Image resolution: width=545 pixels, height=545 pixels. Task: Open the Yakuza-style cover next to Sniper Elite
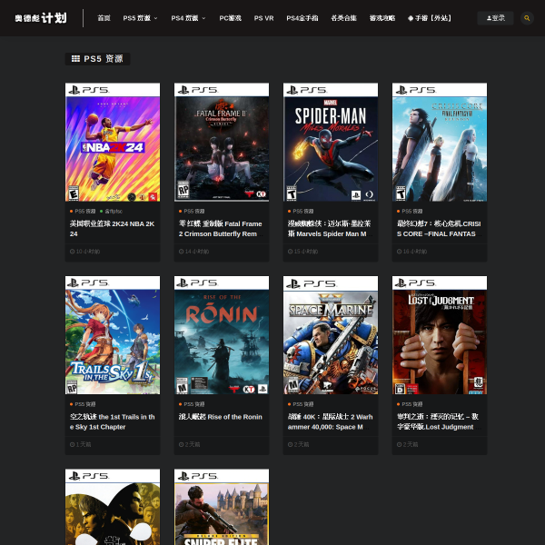pyautogui.click(x=113, y=507)
